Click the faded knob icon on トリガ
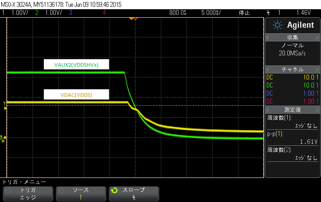The image size is (321, 202). [x=8, y=190]
